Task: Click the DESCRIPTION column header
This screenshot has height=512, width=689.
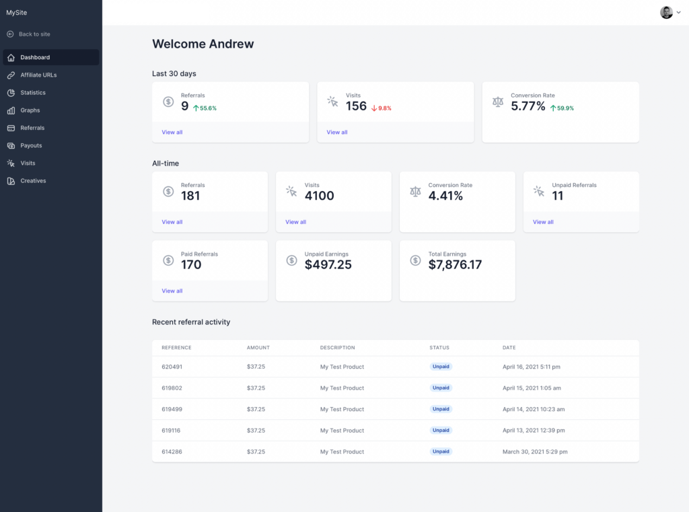Action: click(x=338, y=348)
